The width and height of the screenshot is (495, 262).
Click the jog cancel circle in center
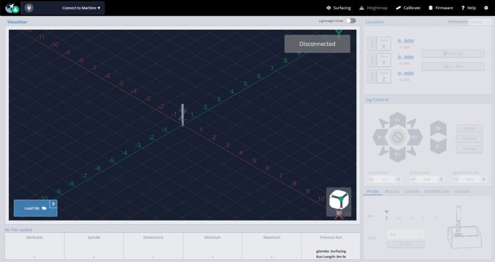[x=397, y=137]
